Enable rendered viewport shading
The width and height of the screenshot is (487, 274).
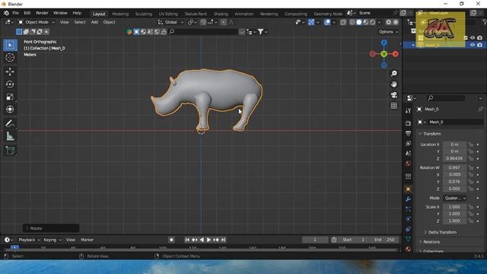372,22
